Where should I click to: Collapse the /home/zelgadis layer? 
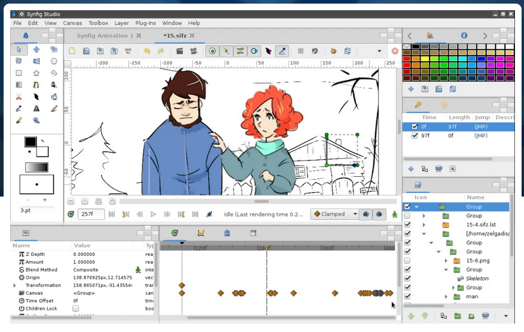pos(424,234)
